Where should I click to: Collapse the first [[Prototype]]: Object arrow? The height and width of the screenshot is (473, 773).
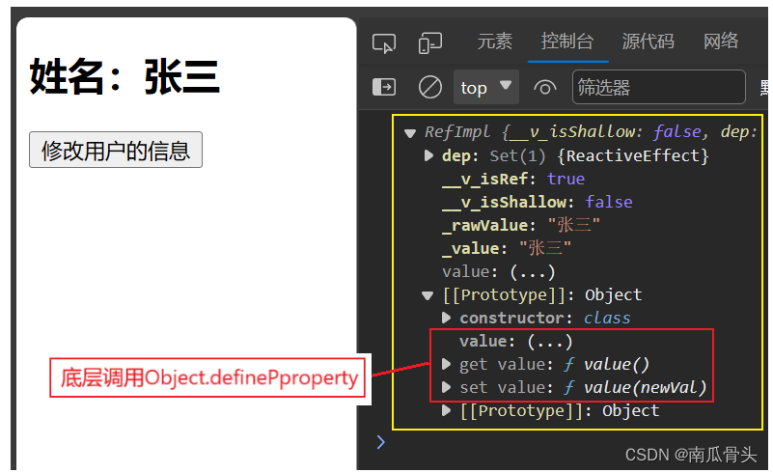428,295
